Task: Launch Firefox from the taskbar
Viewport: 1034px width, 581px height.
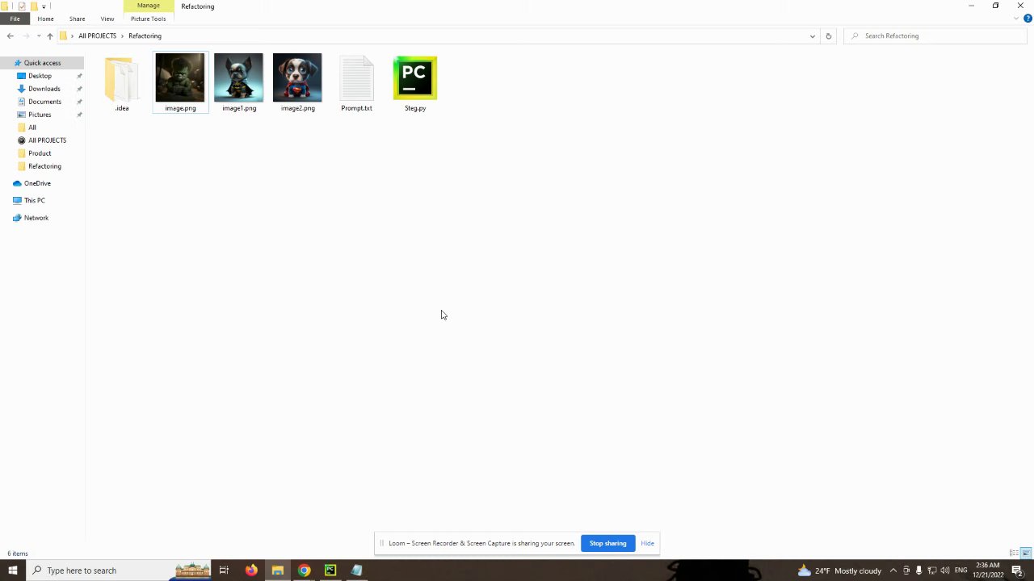Action: pos(251,571)
